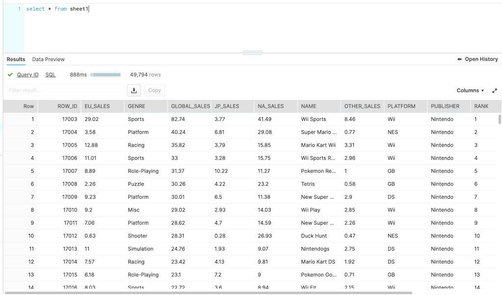Click the green query success checkmark

click(x=10, y=75)
